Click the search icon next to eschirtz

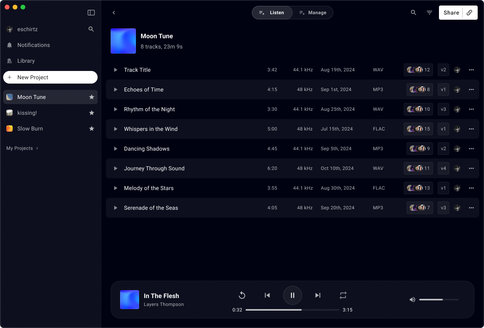(x=91, y=29)
